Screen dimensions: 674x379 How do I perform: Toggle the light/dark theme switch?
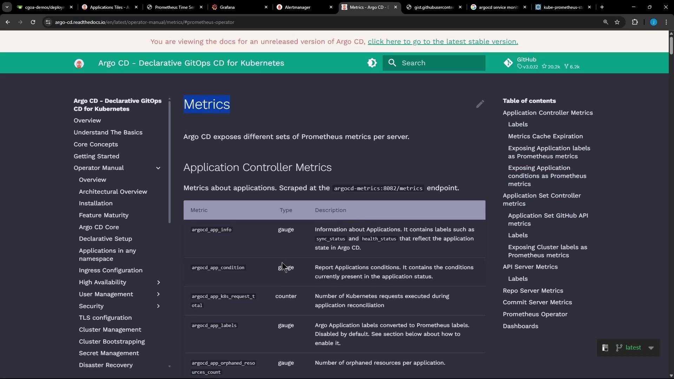[372, 63]
